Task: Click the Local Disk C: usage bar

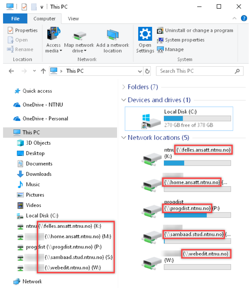Action: tap(197, 119)
